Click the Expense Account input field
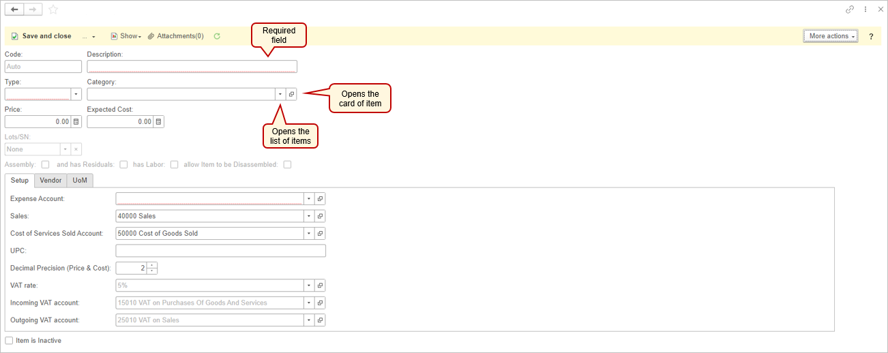The width and height of the screenshot is (888, 353). tap(209, 199)
